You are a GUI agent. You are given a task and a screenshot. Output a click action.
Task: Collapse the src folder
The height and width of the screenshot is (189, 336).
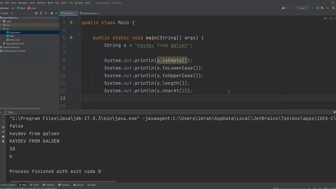tap(1, 29)
